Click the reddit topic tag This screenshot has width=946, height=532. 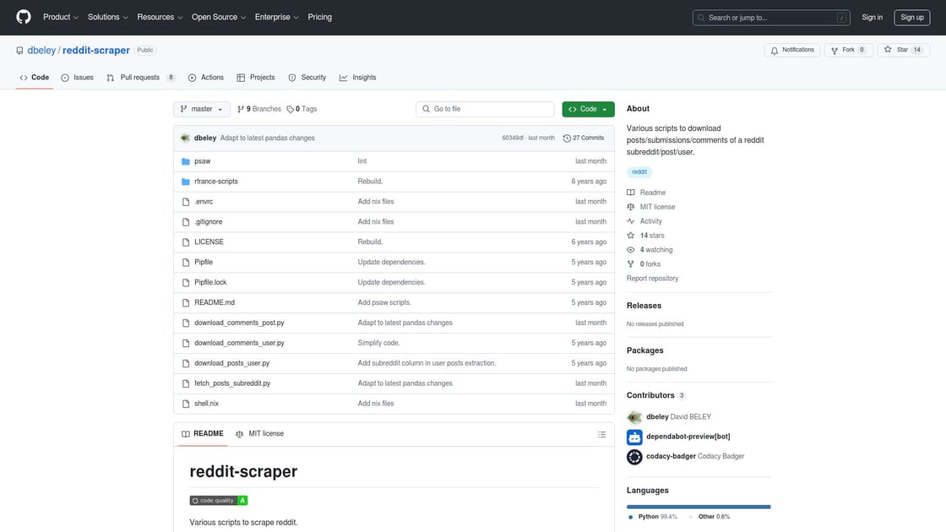(x=639, y=172)
